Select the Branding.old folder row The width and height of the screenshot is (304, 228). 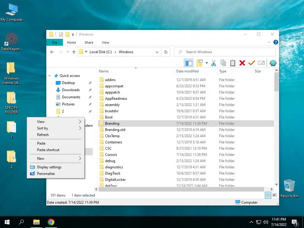pos(186,130)
